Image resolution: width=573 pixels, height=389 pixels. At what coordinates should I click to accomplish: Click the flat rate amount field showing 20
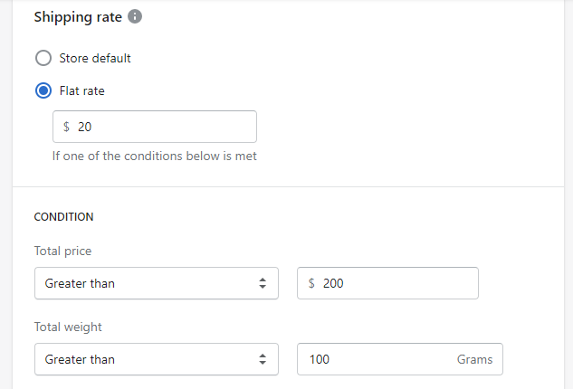pos(163,127)
